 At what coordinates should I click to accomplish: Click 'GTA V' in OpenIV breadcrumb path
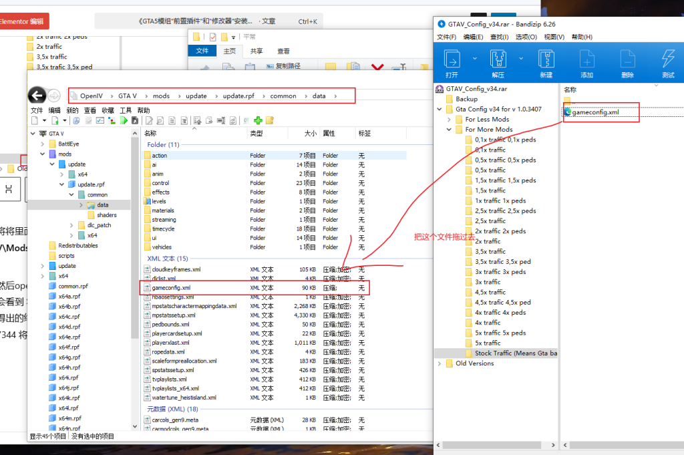128,96
